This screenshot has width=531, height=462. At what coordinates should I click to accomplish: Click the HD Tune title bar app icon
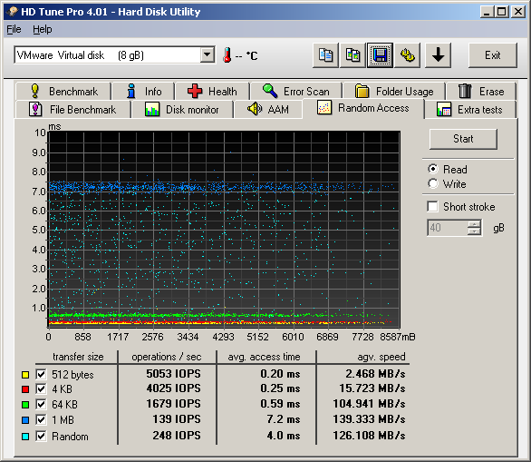point(13,12)
